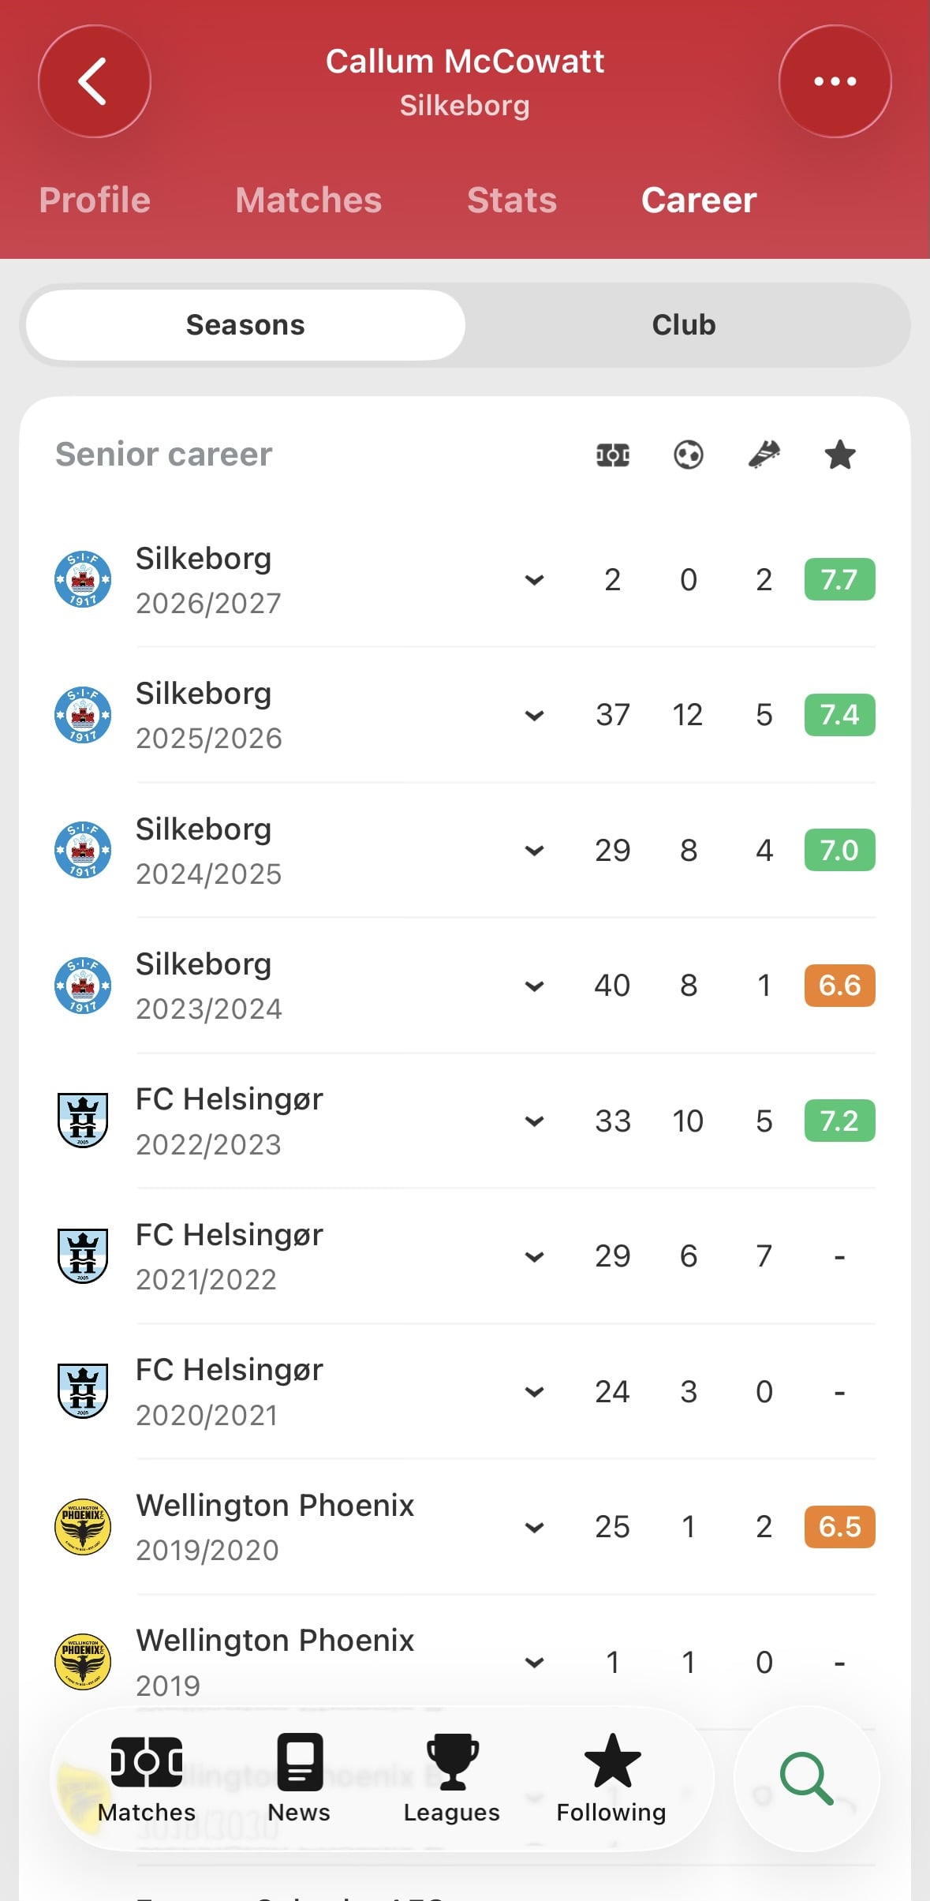Image resolution: width=930 pixels, height=1901 pixels.
Task: Expand Silkeborg 2023/2024 season chevron
Action: click(535, 986)
